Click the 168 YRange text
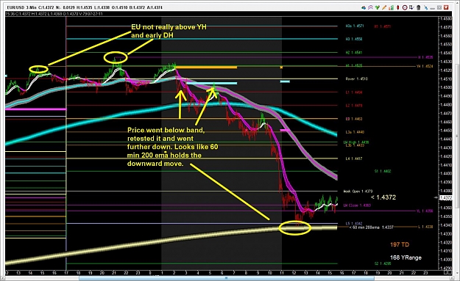Screen dimensions: 460x281 pos(406,258)
